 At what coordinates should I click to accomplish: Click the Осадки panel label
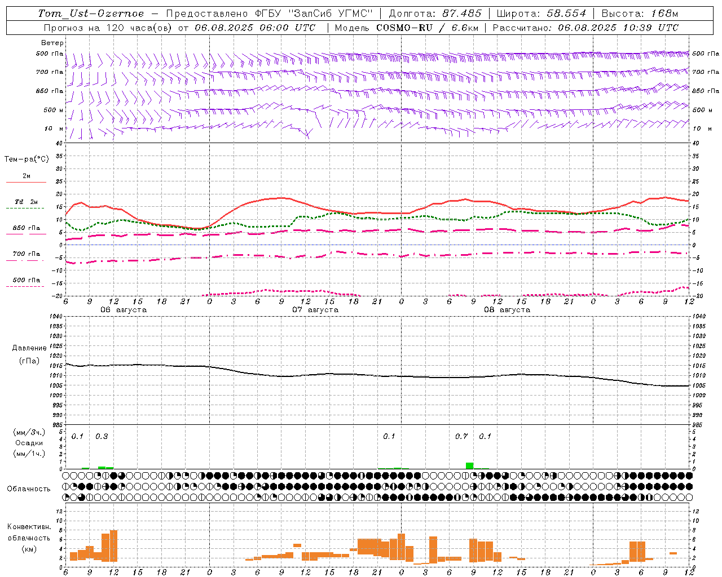[x=29, y=443]
